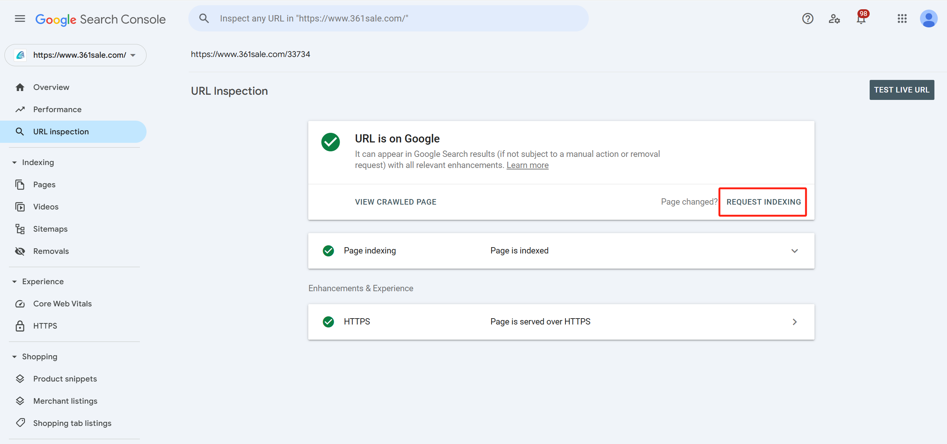The image size is (947, 444).
Task: Click the Inspect any URL search field
Action: point(389,18)
